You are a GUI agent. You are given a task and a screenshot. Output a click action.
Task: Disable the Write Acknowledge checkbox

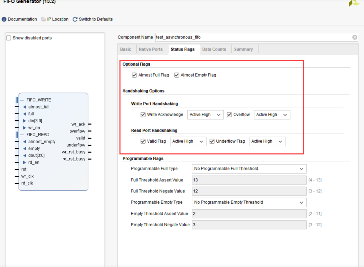pos(143,115)
